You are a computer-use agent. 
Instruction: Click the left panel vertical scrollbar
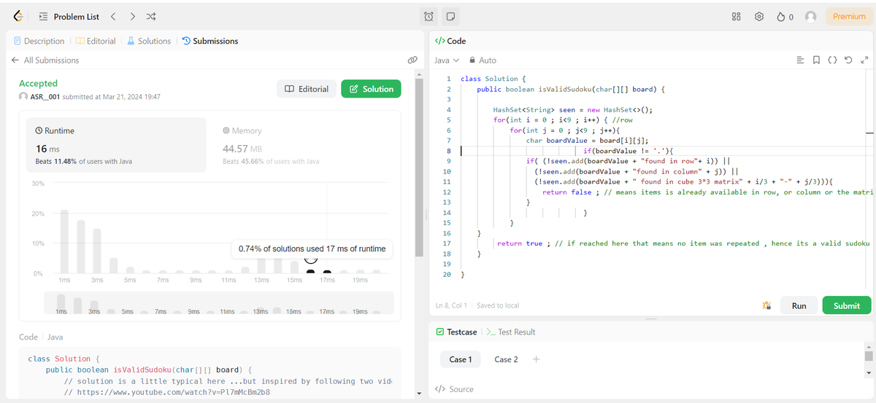419,168
